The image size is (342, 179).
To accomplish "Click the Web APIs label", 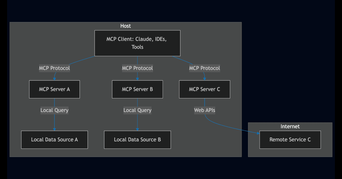I will click(204, 110).
